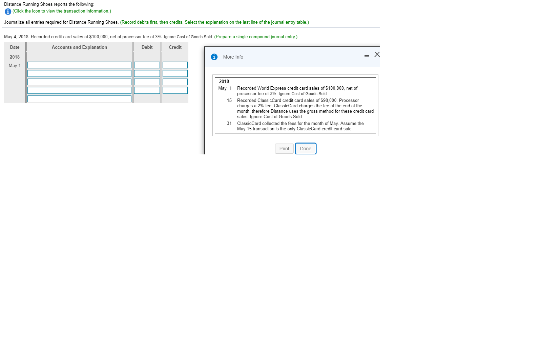This screenshot has width=540, height=345.
Task: Click second row Debit amount field
Action: (x=147, y=73)
